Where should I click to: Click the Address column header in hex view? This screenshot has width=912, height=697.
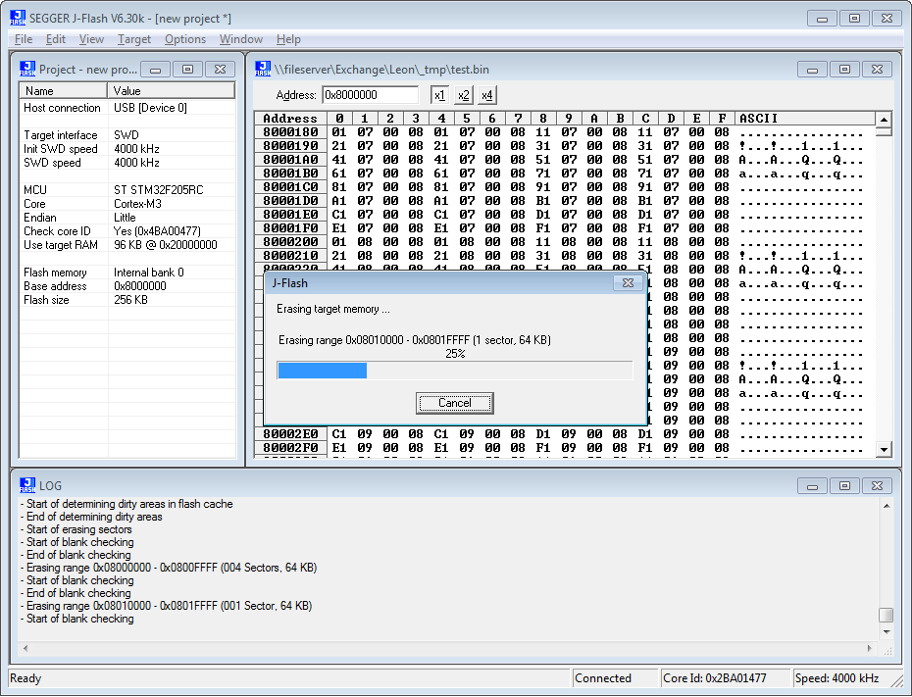(x=290, y=118)
